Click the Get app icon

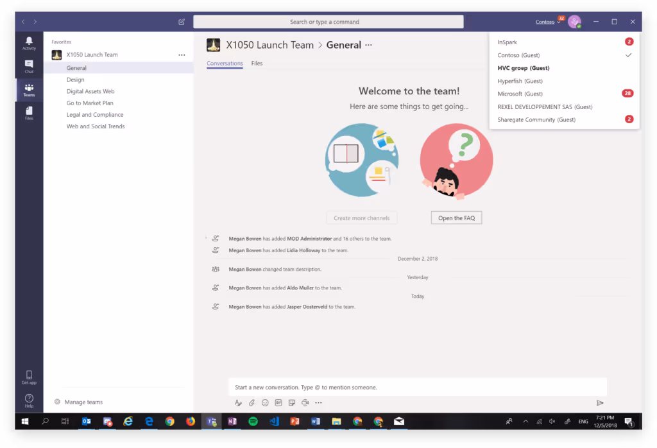coord(29,377)
